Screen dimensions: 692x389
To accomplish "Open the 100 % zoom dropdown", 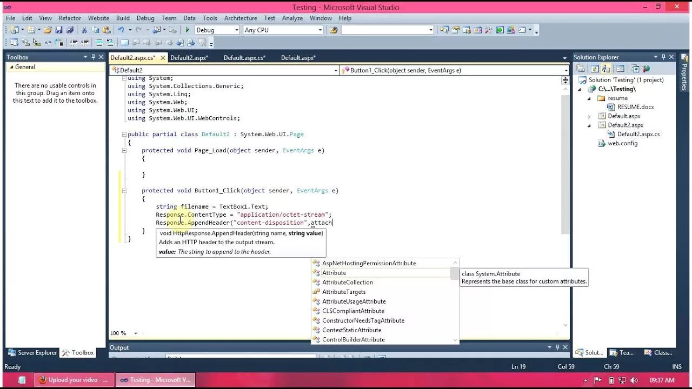I will click(136, 333).
